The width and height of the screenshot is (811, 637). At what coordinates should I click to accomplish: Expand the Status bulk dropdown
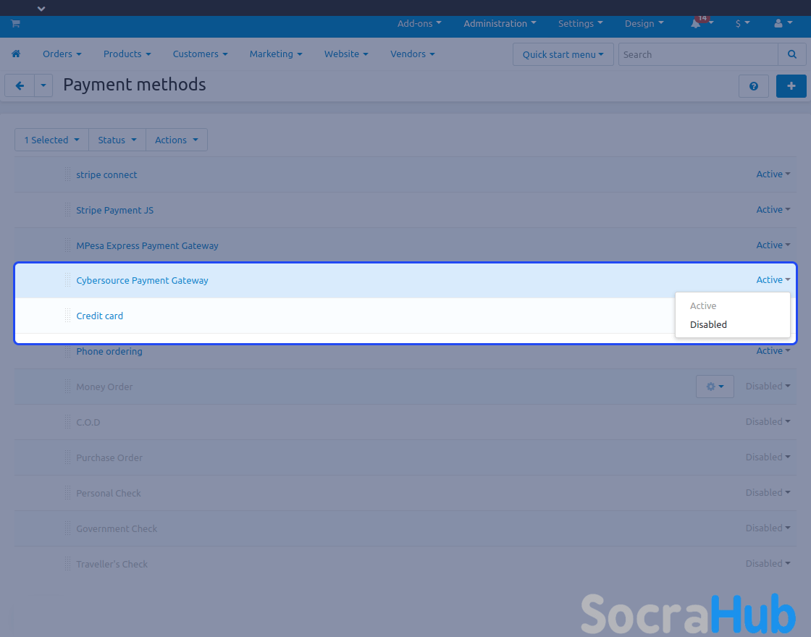tap(117, 140)
